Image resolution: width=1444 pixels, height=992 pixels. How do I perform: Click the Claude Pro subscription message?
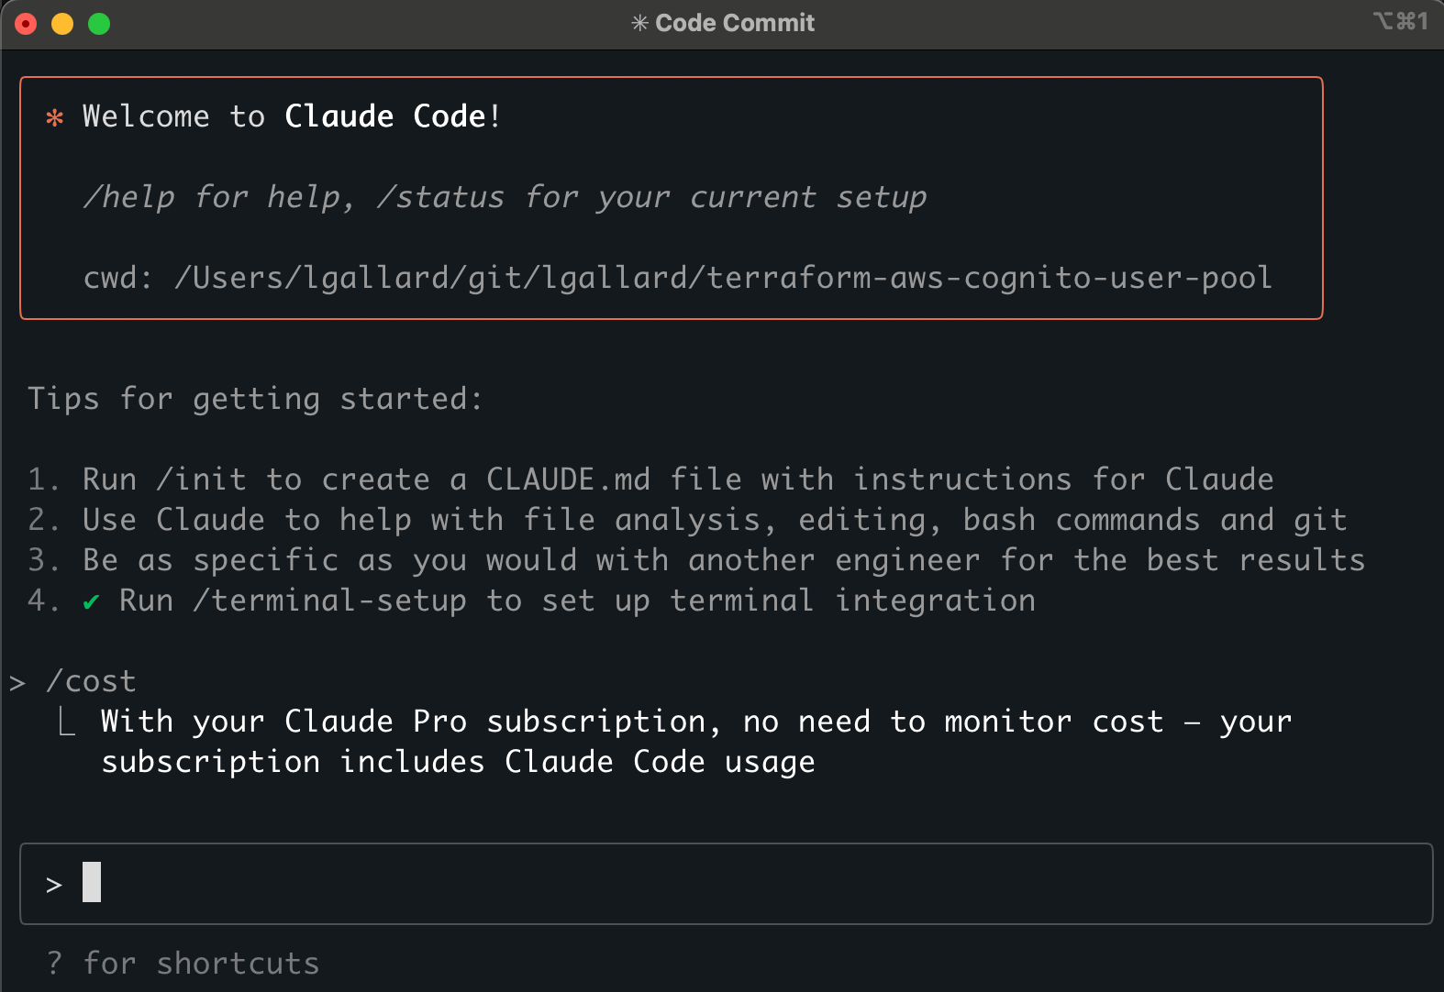[696, 742]
